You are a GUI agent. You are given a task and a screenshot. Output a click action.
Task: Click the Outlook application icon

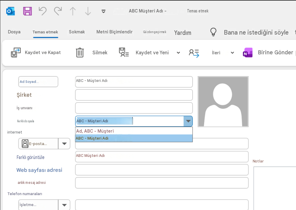pos(10,11)
